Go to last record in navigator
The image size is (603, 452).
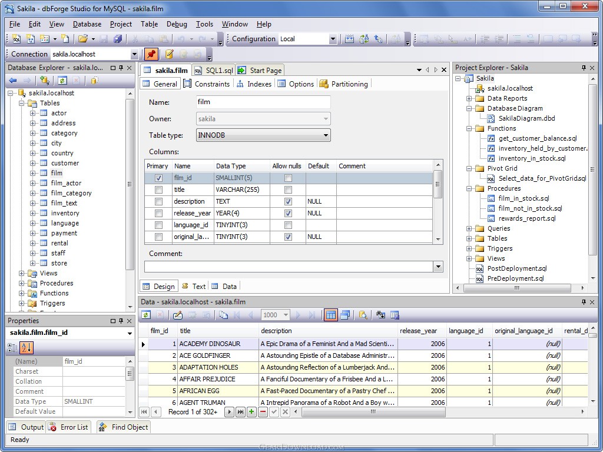coord(240,412)
